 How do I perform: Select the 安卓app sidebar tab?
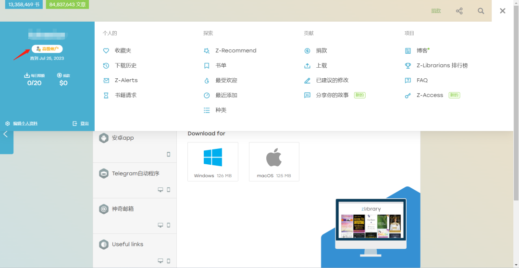(x=135, y=146)
